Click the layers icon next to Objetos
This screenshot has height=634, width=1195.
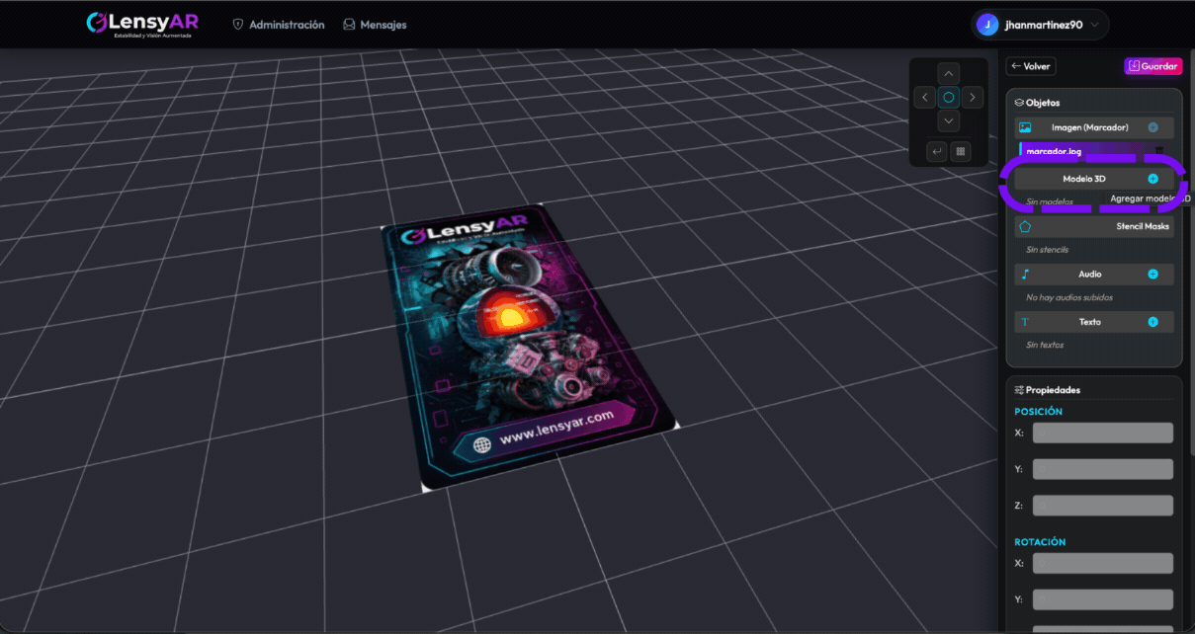(1019, 103)
